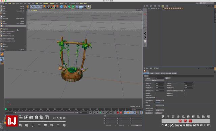
Task: Open view clipping dropdown
Action: click(x=160, y=105)
